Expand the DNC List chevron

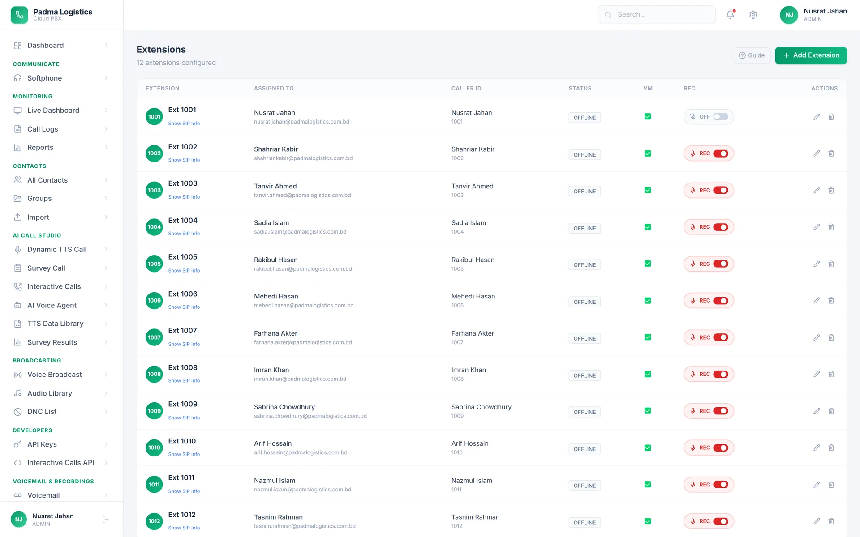[106, 412]
